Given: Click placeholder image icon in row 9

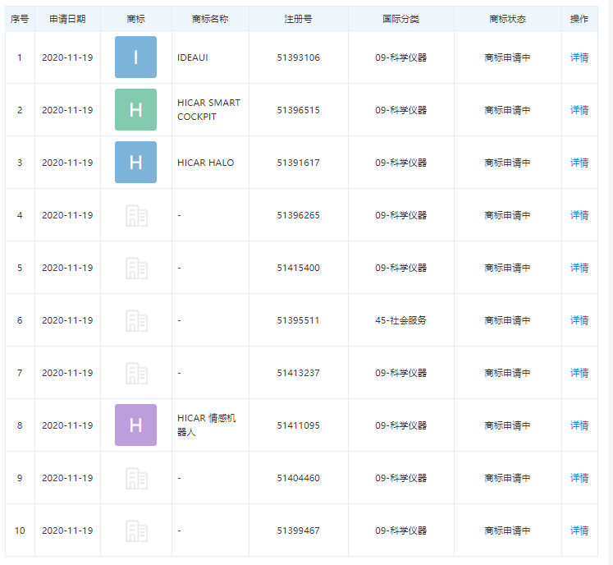Looking at the screenshot, I should tap(136, 478).
